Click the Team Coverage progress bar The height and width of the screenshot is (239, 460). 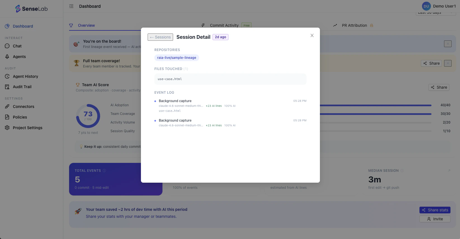click(x=376, y=114)
